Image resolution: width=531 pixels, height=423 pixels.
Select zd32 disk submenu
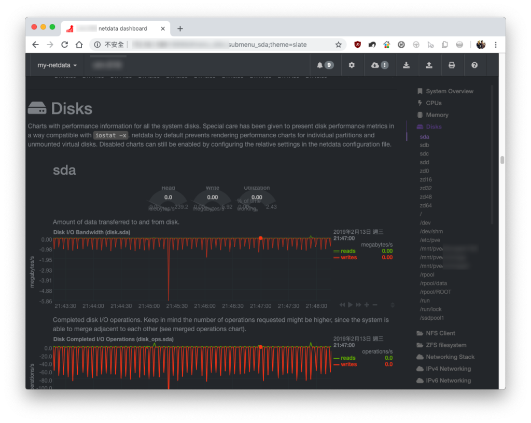click(426, 189)
